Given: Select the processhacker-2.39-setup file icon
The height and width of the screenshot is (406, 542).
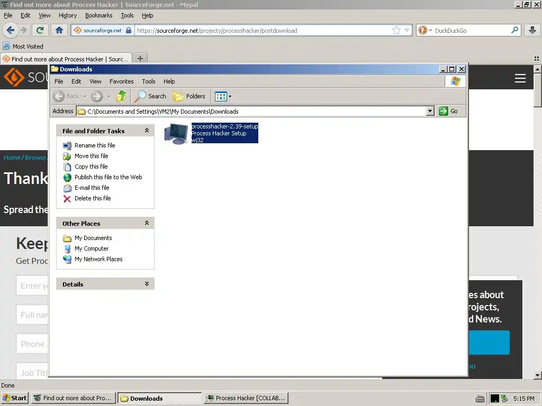Looking at the screenshot, I should point(176,134).
